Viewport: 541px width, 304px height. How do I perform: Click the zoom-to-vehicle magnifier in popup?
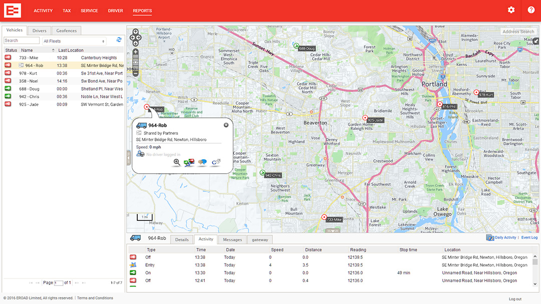point(177,162)
